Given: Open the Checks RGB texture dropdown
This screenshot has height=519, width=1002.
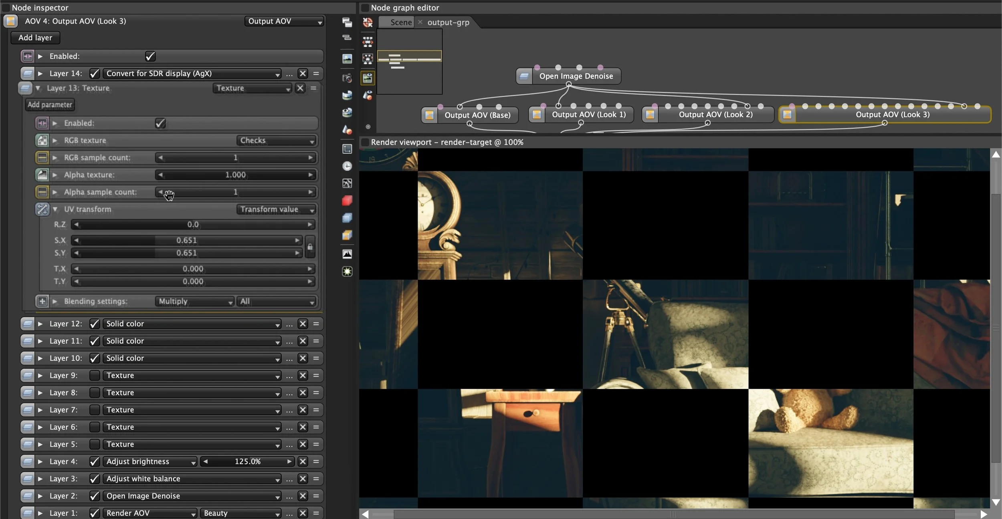Looking at the screenshot, I should tap(276, 141).
